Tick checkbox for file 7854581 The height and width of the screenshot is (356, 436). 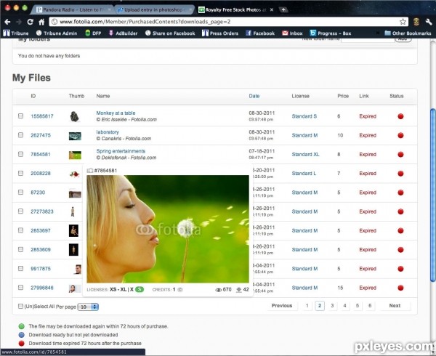pos(20,154)
